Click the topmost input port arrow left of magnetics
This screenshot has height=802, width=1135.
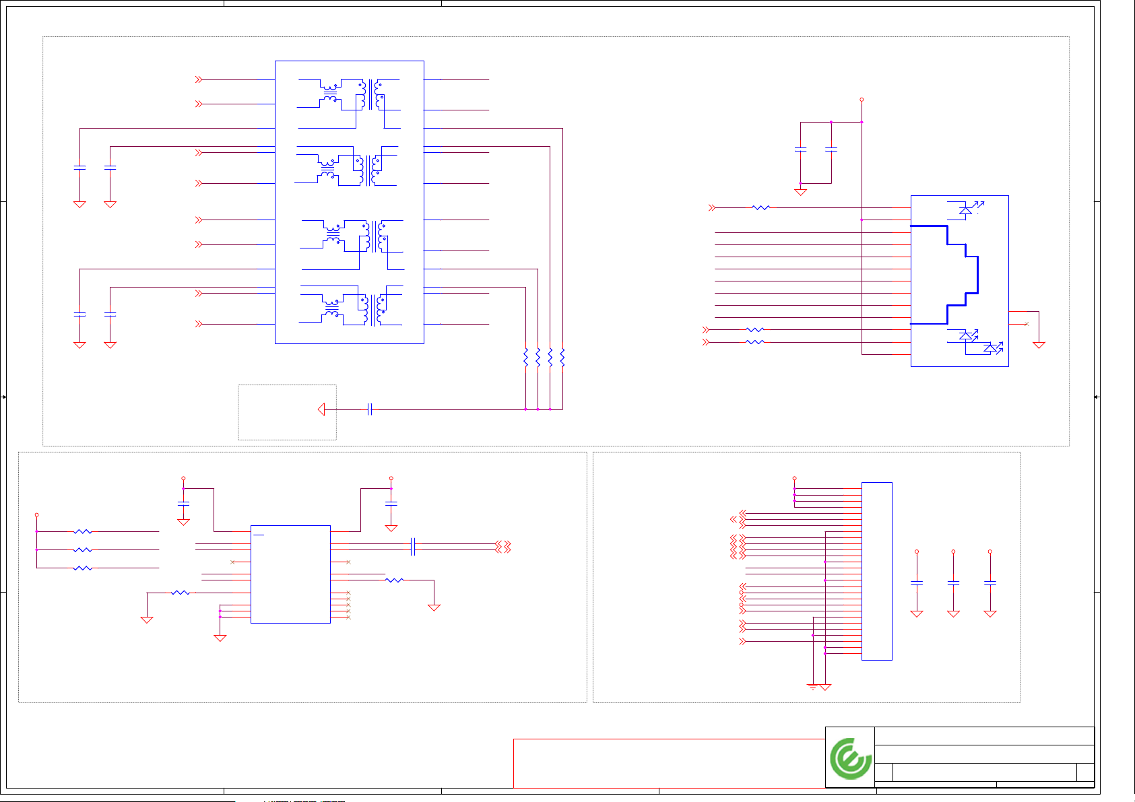click(x=199, y=79)
